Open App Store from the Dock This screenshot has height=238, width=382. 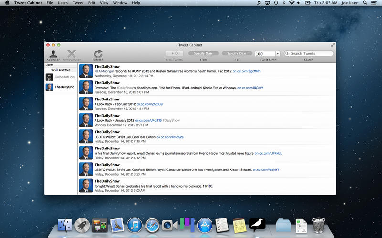click(205, 225)
